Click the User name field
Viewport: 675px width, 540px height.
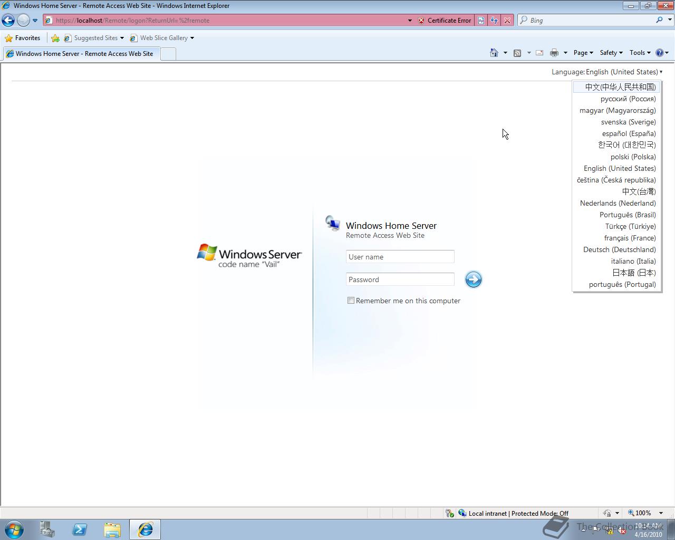[x=400, y=257]
